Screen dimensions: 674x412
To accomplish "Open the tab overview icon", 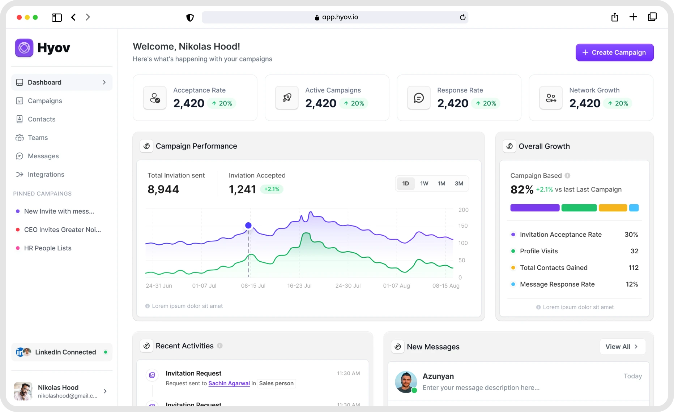I will [x=652, y=17].
